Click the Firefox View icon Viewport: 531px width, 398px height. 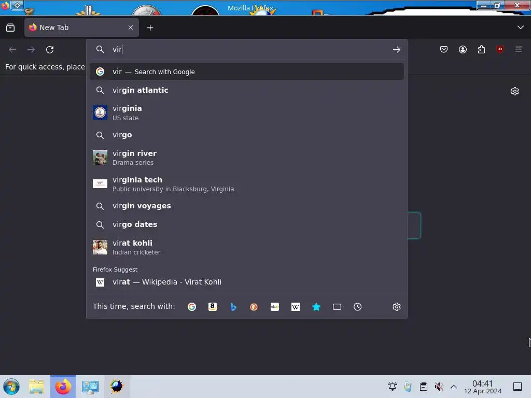coord(10,27)
